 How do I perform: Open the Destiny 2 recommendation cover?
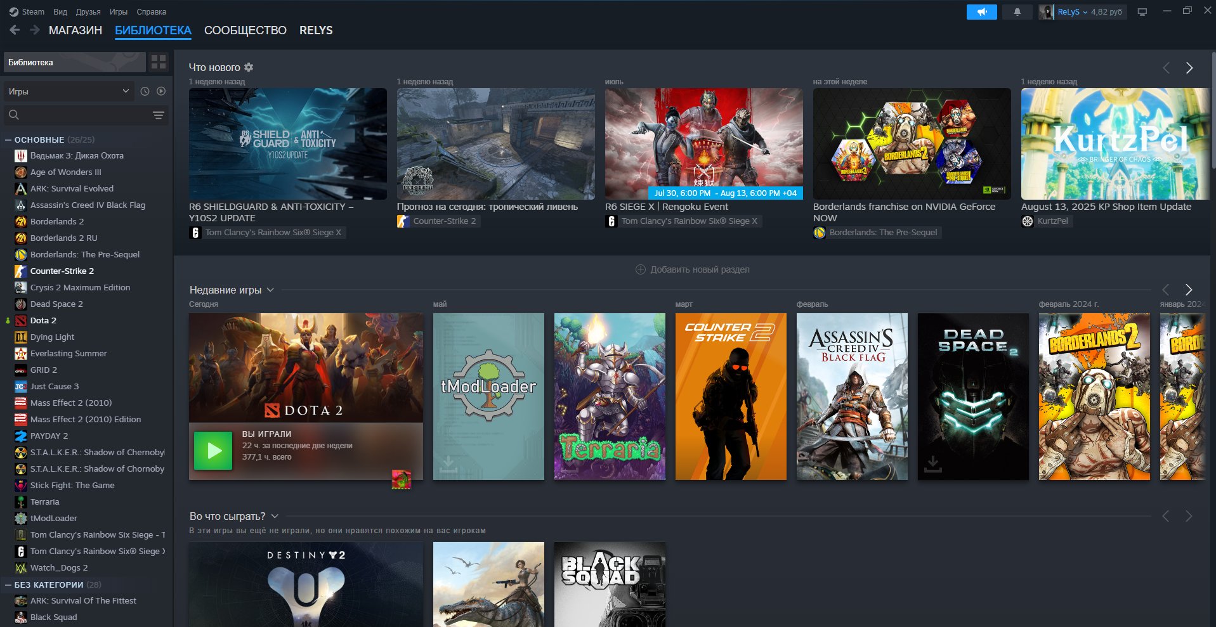[x=306, y=585]
